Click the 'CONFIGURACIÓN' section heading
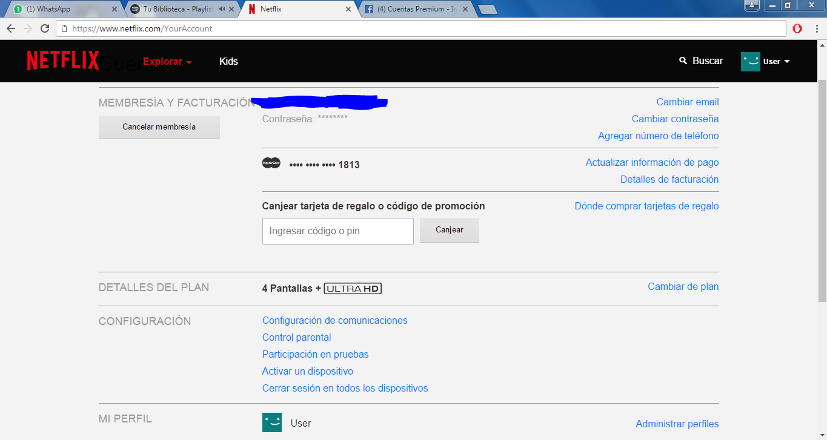The image size is (827, 440). [145, 321]
